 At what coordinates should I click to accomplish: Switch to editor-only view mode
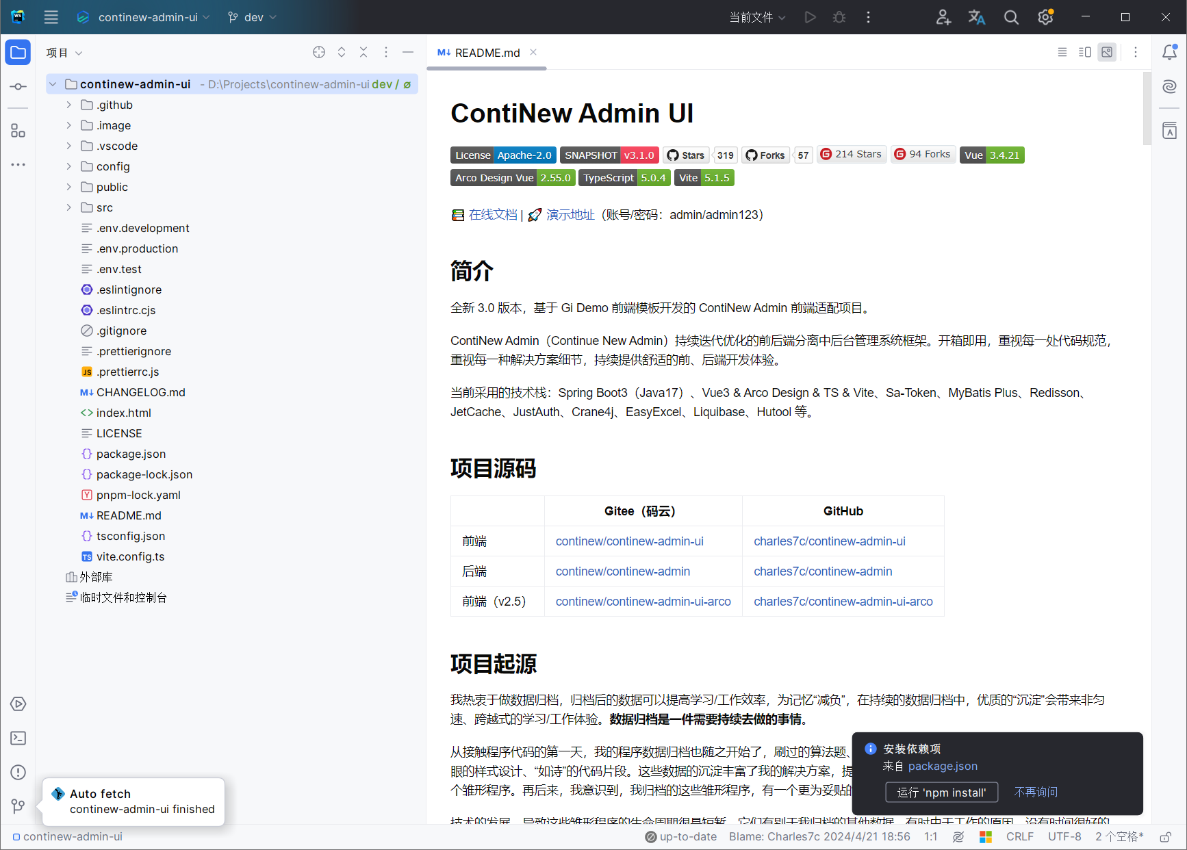coord(1062,52)
